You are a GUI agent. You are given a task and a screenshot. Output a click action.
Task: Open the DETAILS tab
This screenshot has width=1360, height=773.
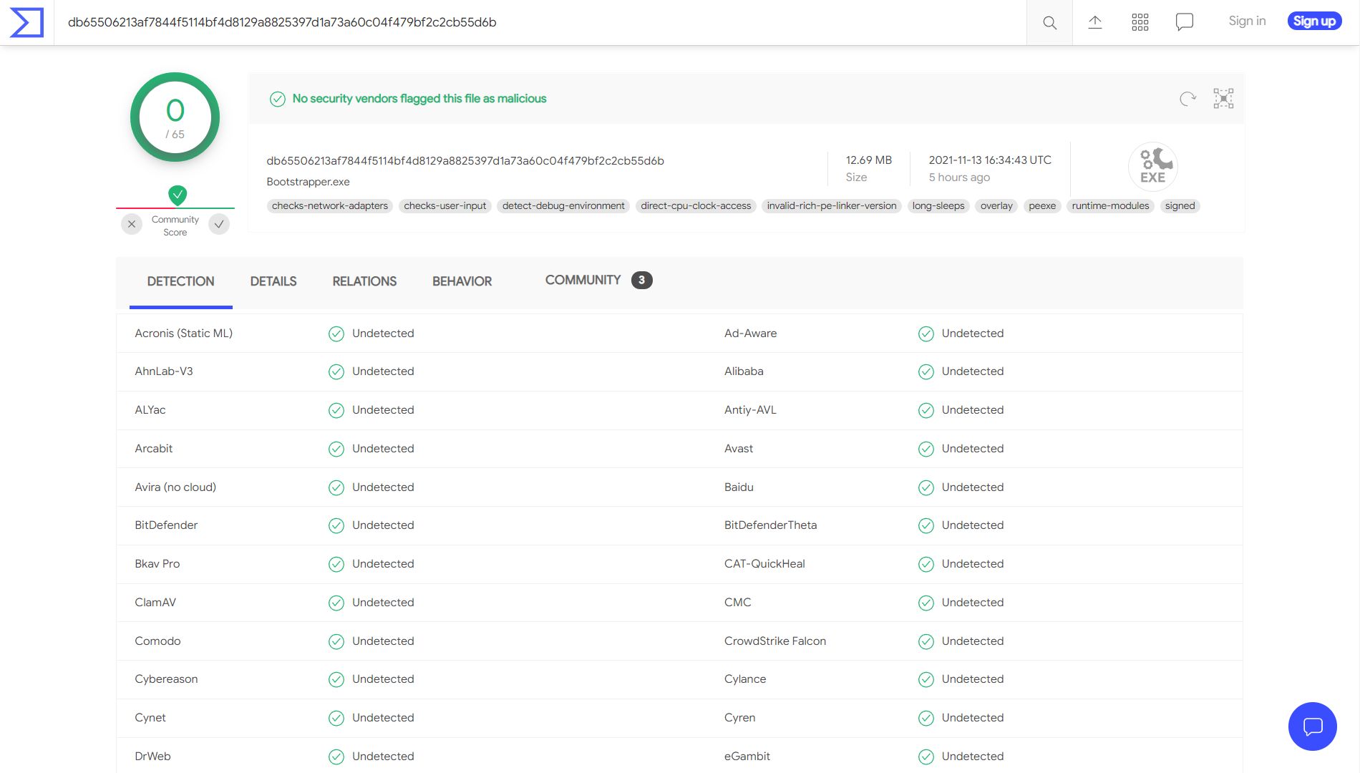click(273, 281)
